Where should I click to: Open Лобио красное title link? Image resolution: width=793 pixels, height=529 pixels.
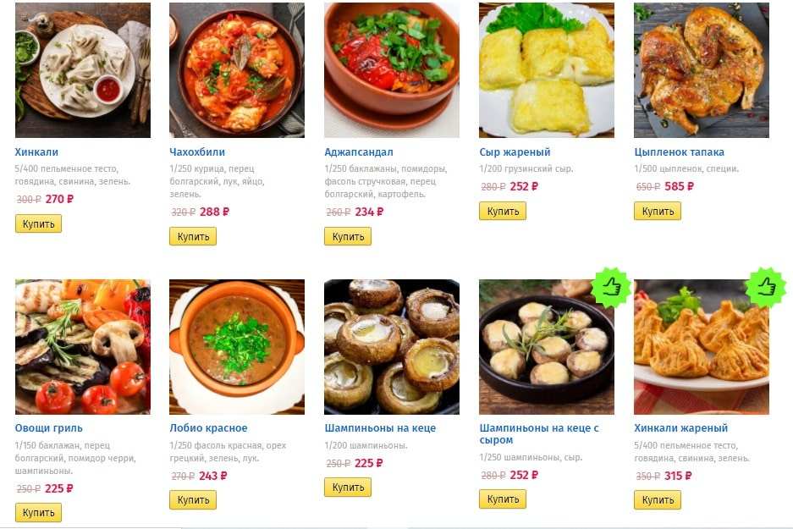(208, 427)
